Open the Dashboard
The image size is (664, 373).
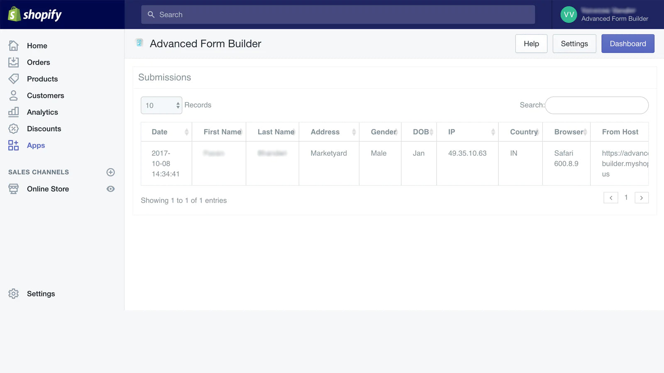click(x=628, y=44)
